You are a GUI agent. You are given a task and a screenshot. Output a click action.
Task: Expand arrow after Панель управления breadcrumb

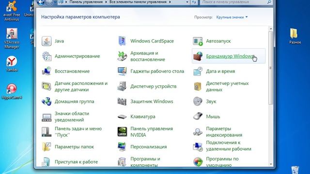[x=106, y=2]
